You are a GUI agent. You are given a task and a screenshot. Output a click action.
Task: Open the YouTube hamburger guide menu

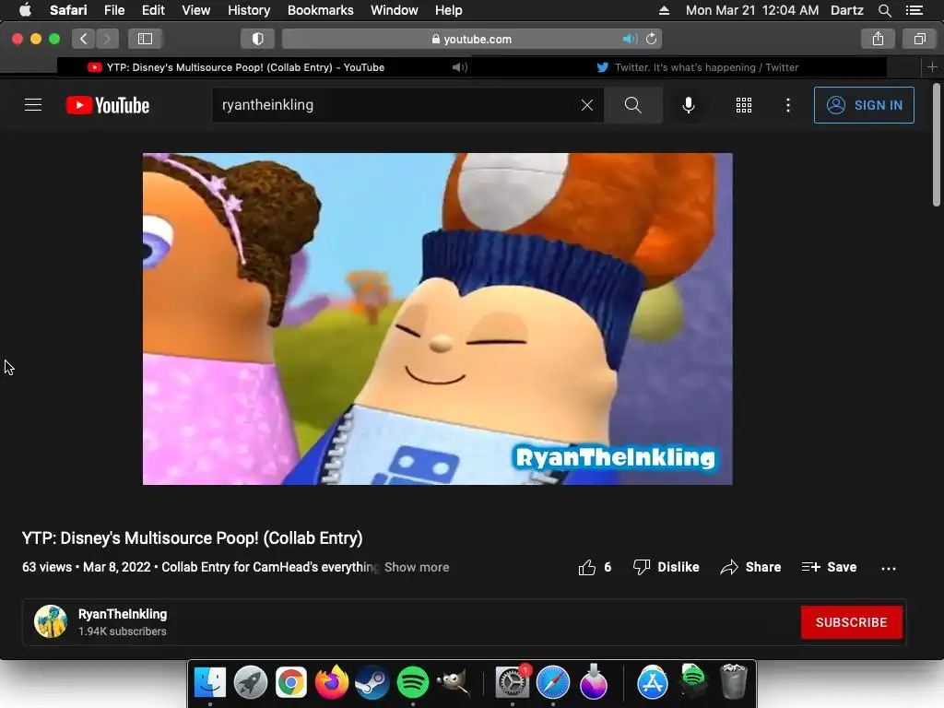tap(33, 105)
